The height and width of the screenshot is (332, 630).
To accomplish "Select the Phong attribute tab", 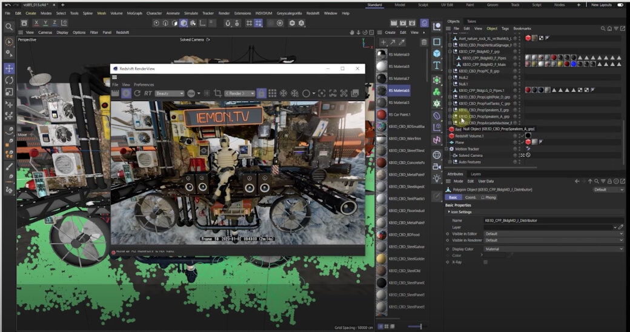I will coord(489,198).
